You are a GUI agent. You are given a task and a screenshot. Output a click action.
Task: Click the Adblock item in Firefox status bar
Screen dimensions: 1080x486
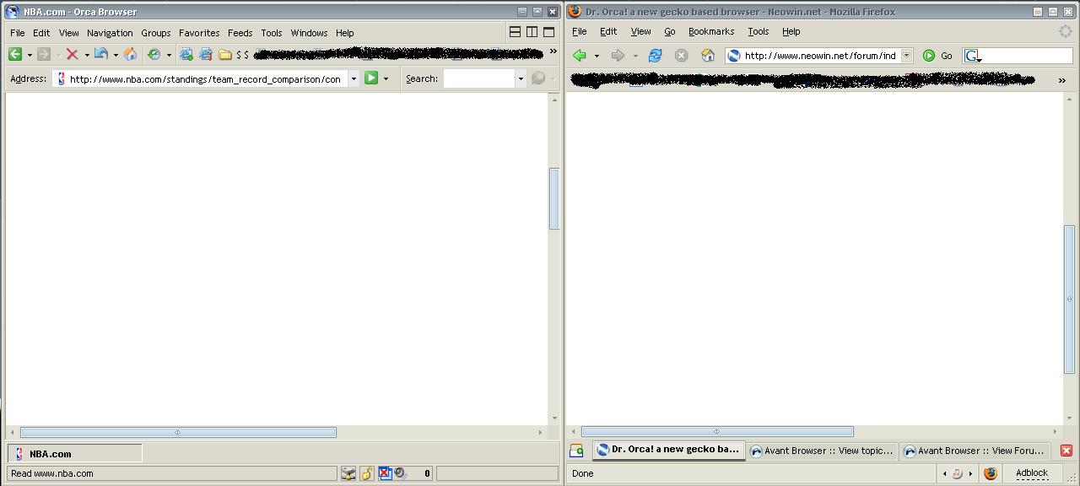[1031, 473]
